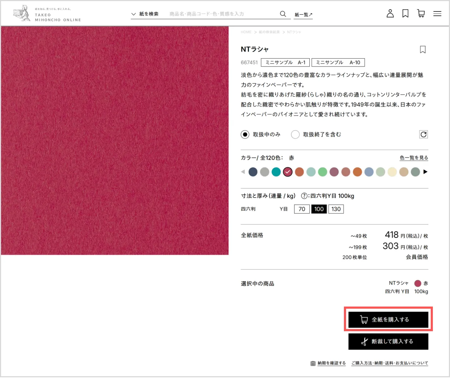Open saved bookmarks in the header
The width and height of the screenshot is (450, 378).
coord(405,14)
